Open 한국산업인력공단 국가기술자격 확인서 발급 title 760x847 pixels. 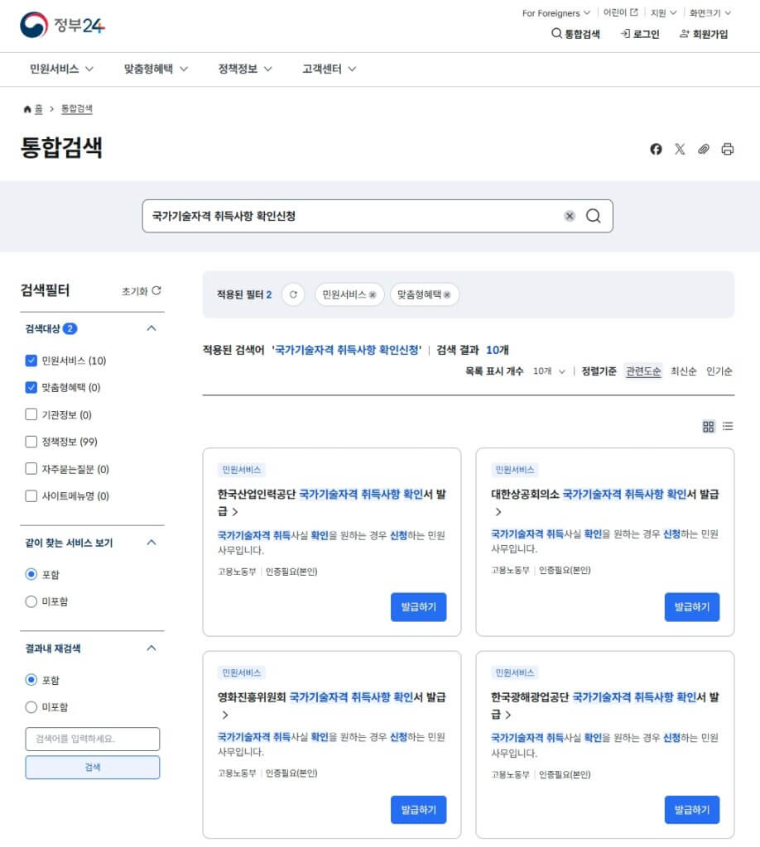click(x=332, y=502)
